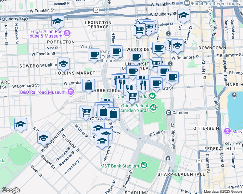Select the 'POPPLETON' neighborhood label

click(x=61, y=42)
